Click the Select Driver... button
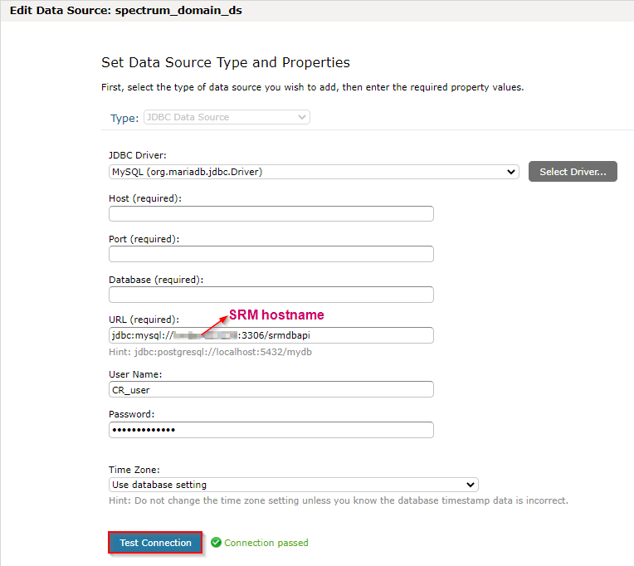The height and width of the screenshot is (566, 634). [x=573, y=172]
